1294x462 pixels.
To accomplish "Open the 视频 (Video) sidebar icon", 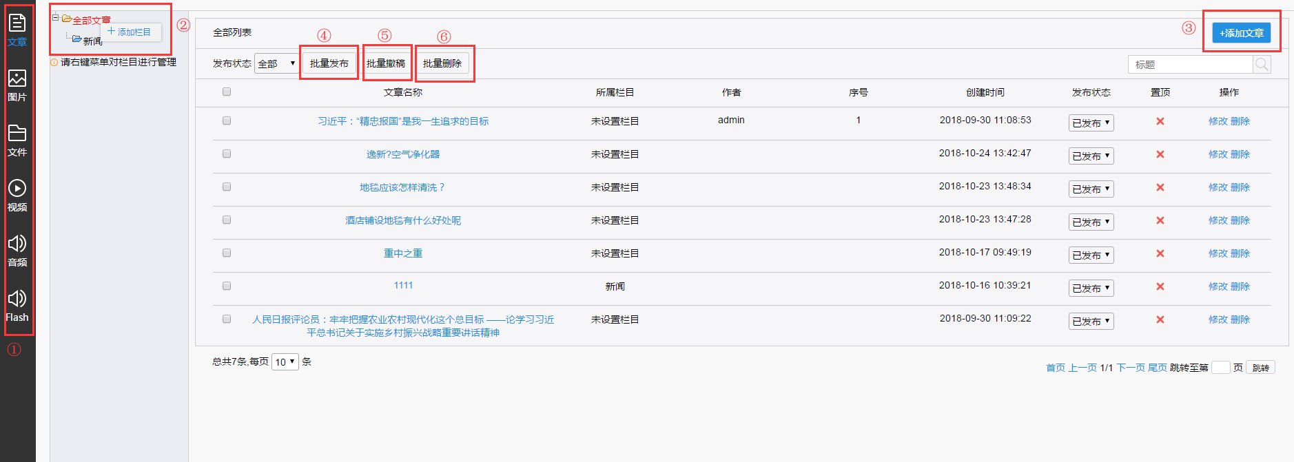I will click(17, 195).
